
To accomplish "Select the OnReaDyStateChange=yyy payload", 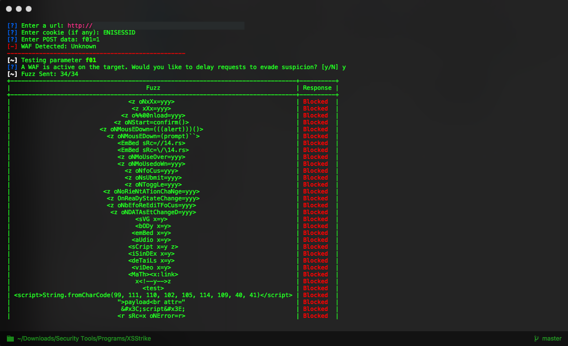I will pyautogui.click(x=153, y=198).
